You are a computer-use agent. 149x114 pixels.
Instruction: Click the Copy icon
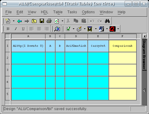point(76,21)
